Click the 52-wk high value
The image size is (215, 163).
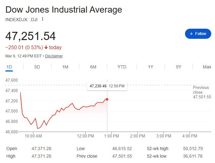click(x=192, y=148)
